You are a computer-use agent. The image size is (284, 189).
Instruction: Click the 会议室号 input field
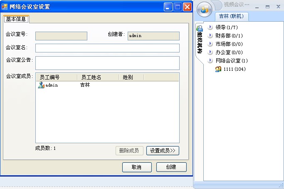pyautogui.click(x=61, y=36)
